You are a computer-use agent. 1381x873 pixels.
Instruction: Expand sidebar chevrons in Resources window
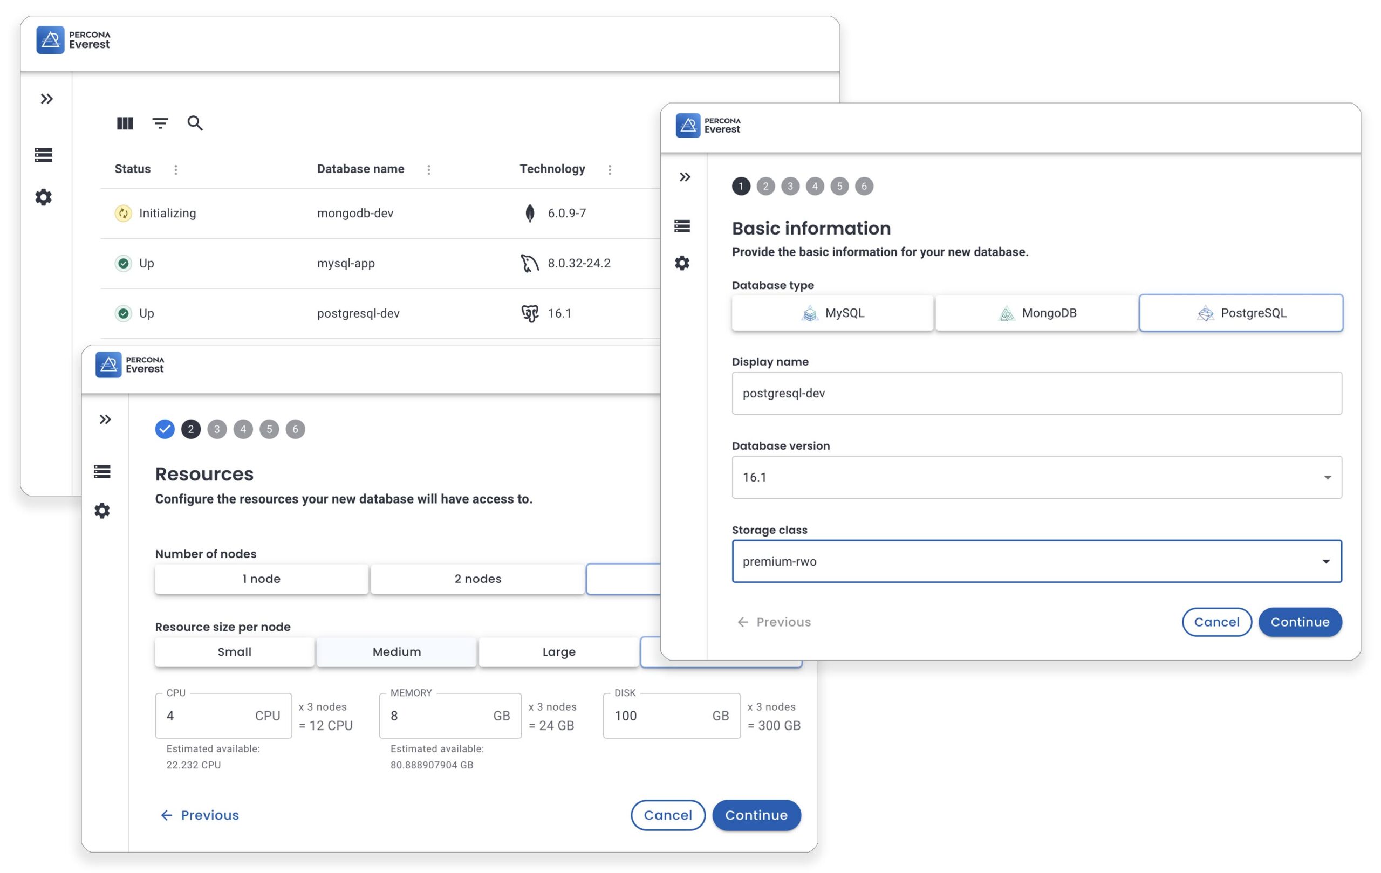[x=105, y=420]
